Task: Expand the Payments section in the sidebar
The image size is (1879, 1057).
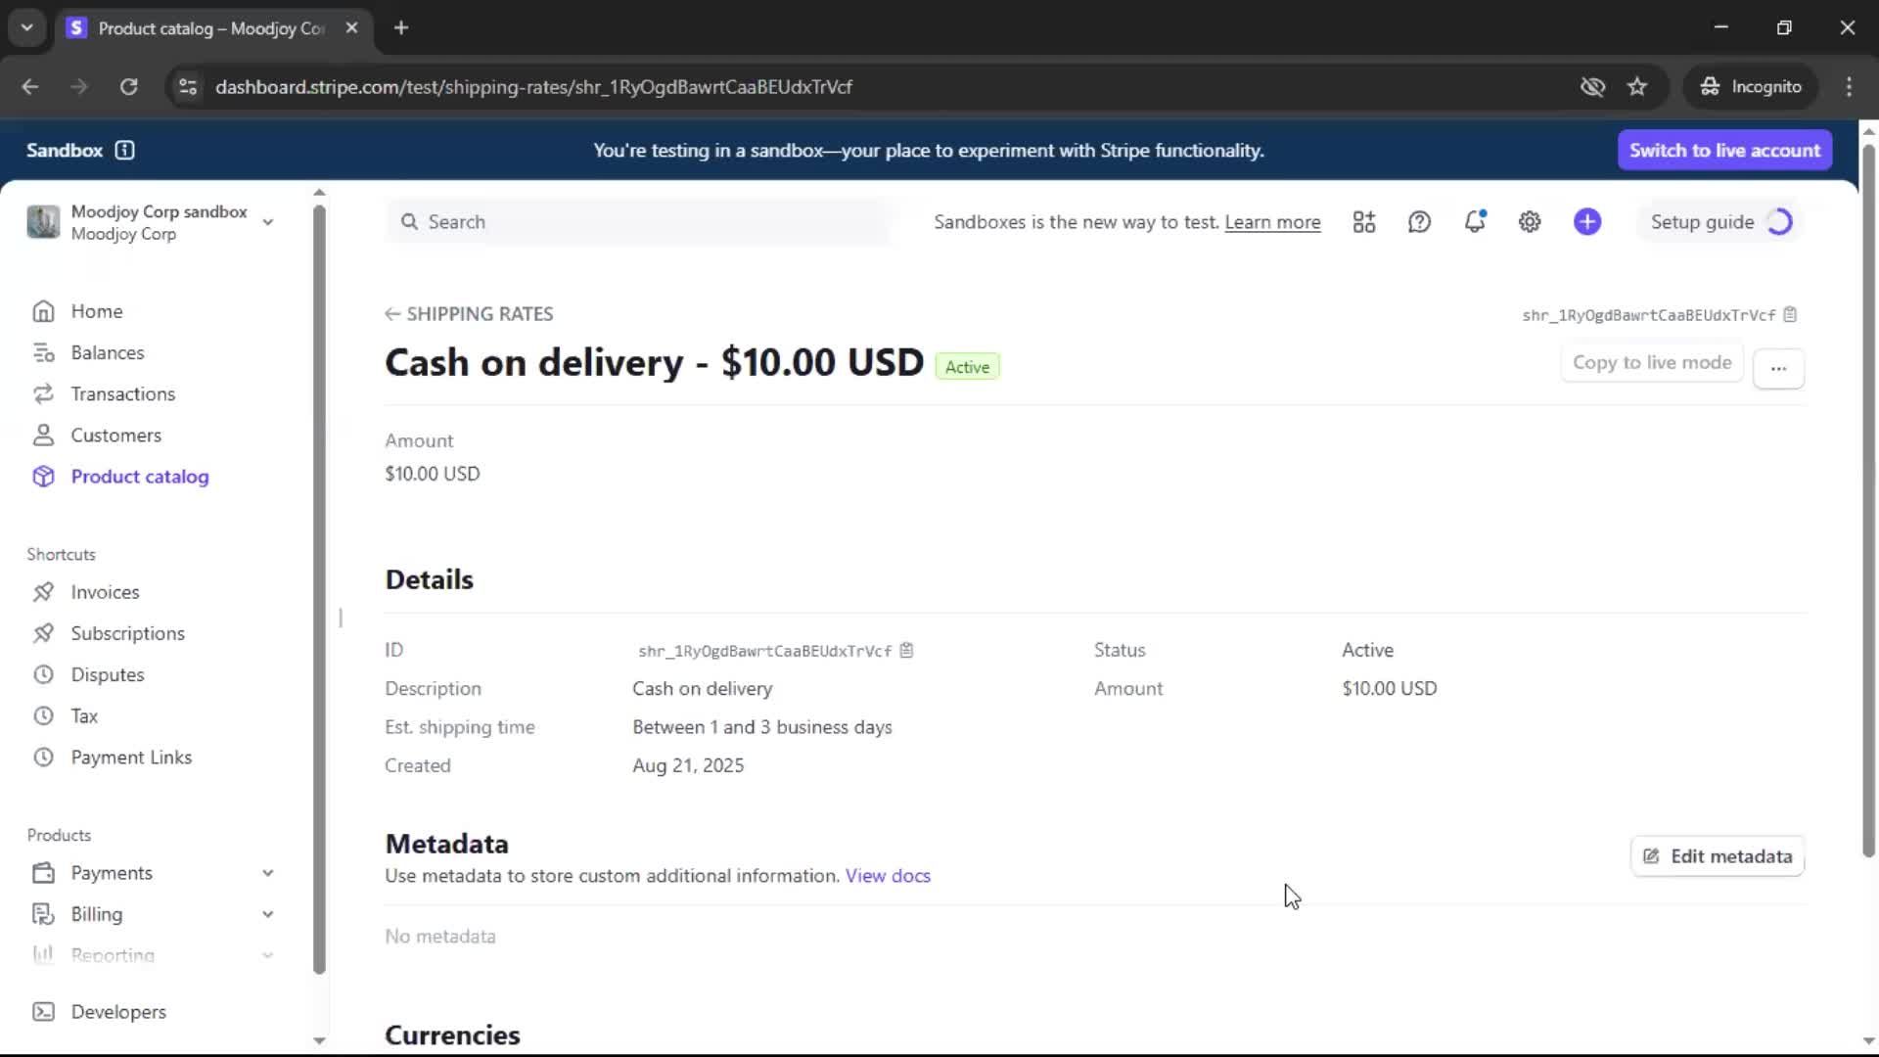Action: (267, 873)
